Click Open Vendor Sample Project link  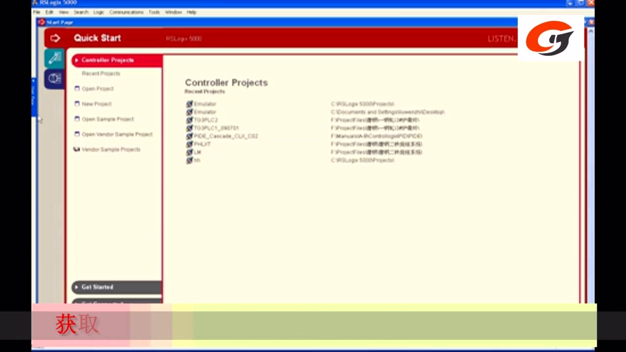pos(117,134)
